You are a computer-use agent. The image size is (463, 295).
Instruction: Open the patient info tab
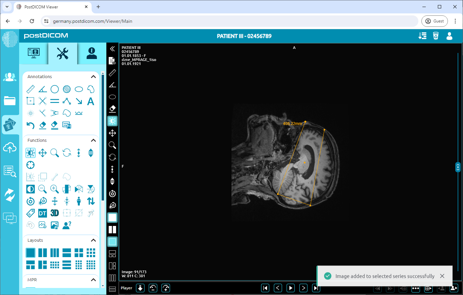click(92, 53)
